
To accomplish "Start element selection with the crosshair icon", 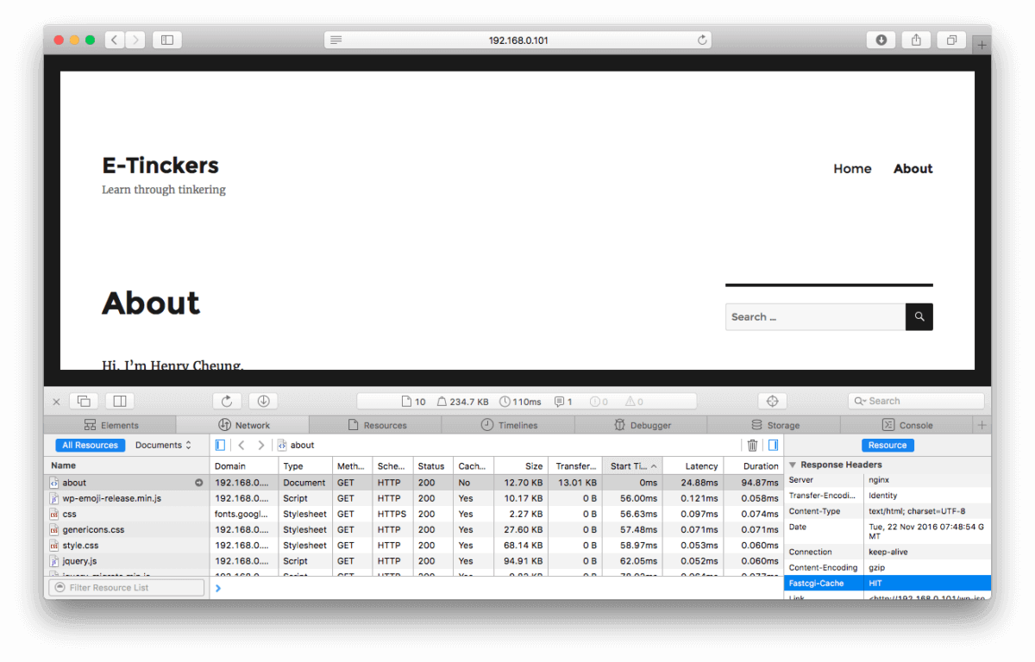I will (x=772, y=401).
